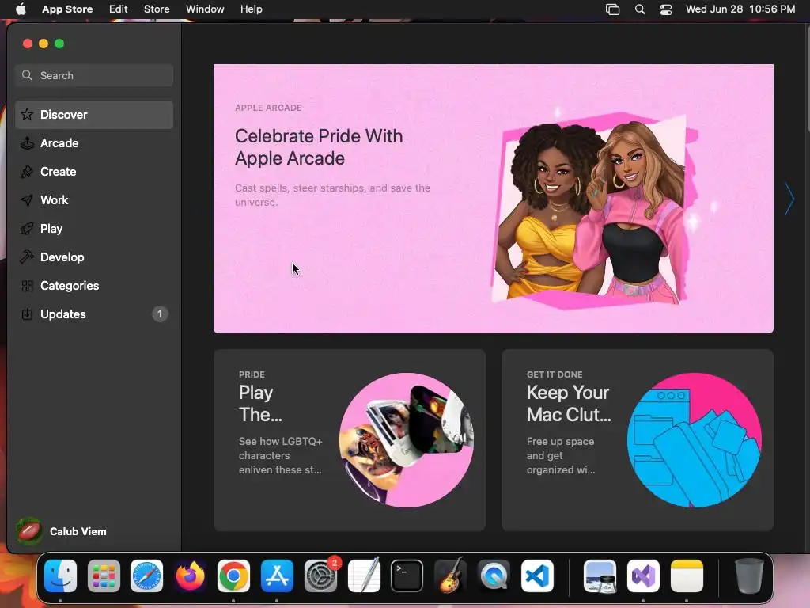
Task: Select the Work paper plane icon
Action: coord(27,200)
